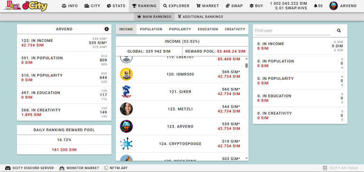Click the REWARD POOL 85 468.24 SIM cell
Screen dimensions: 364x172
(x=216, y=51)
